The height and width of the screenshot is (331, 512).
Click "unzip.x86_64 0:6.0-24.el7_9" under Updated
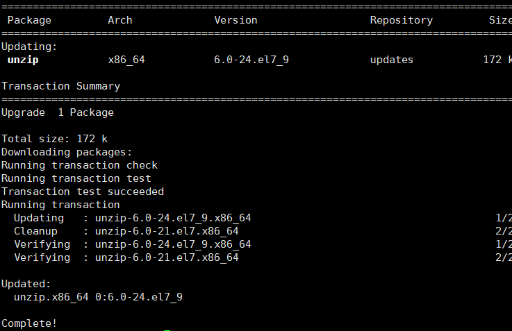(98, 297)
